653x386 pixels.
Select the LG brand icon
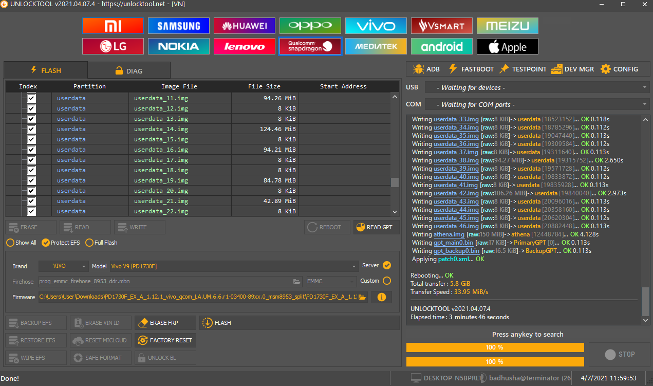coord(113,46)
